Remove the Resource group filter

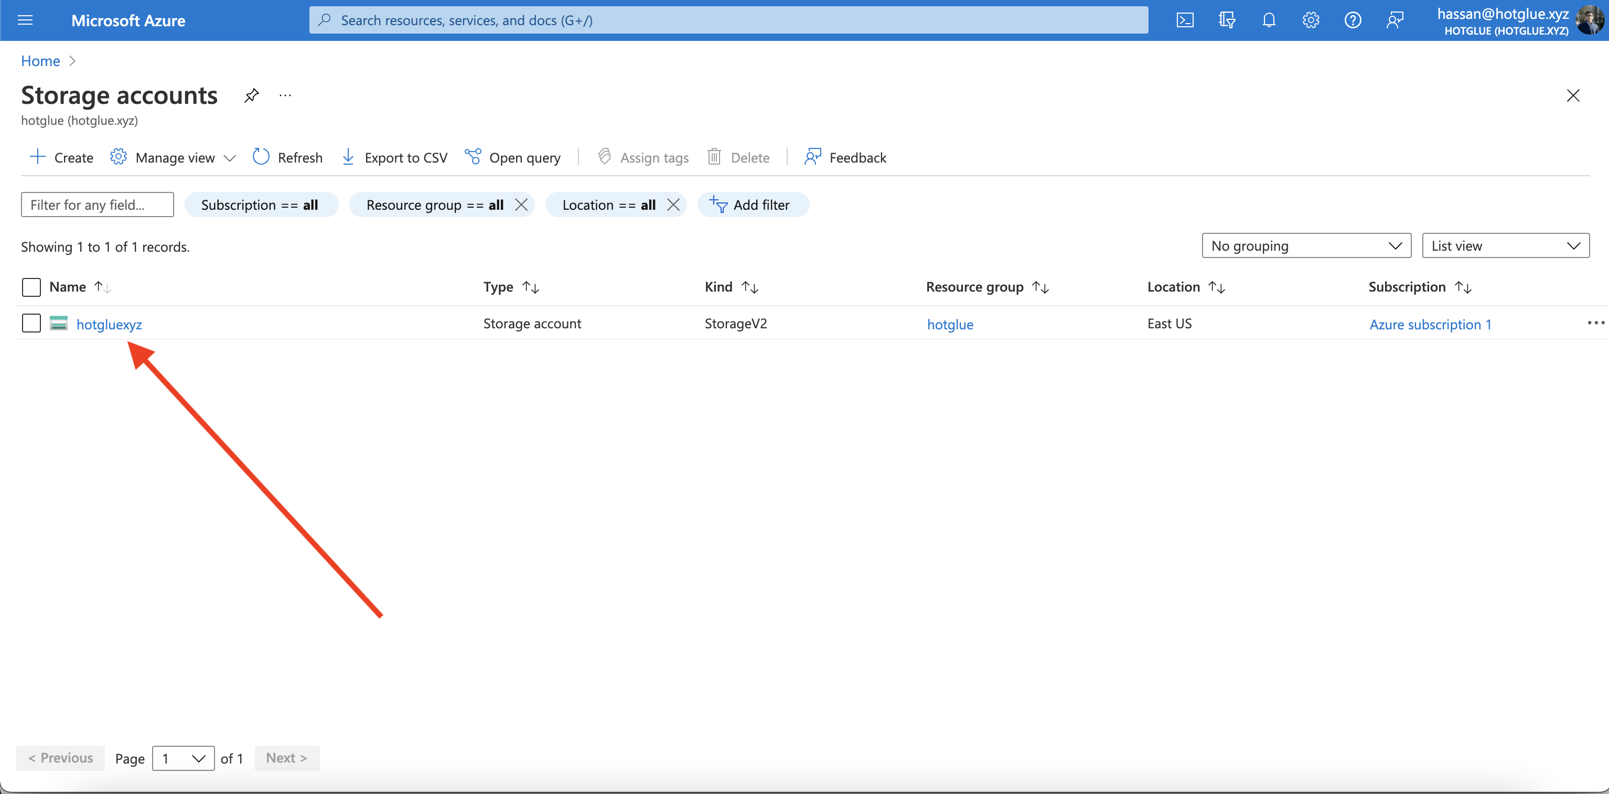pos(521,205)
